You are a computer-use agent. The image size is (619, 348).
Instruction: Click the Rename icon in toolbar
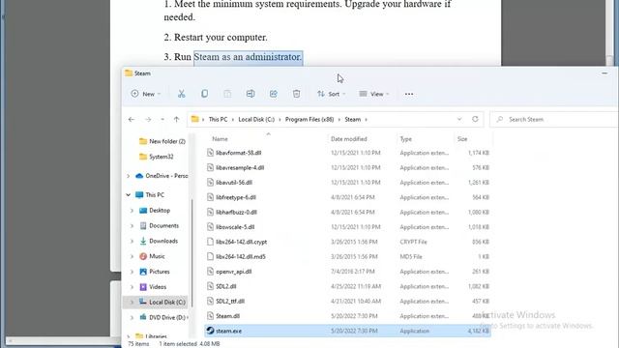click(251, 94)
